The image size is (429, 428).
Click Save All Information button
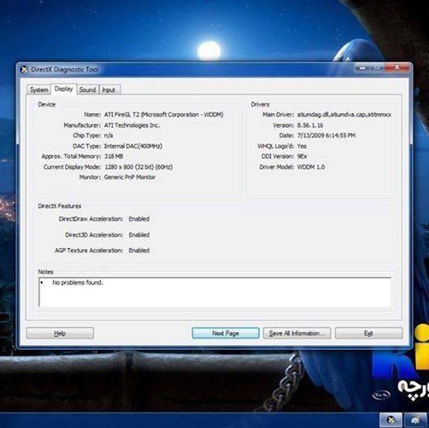[297, 333]
